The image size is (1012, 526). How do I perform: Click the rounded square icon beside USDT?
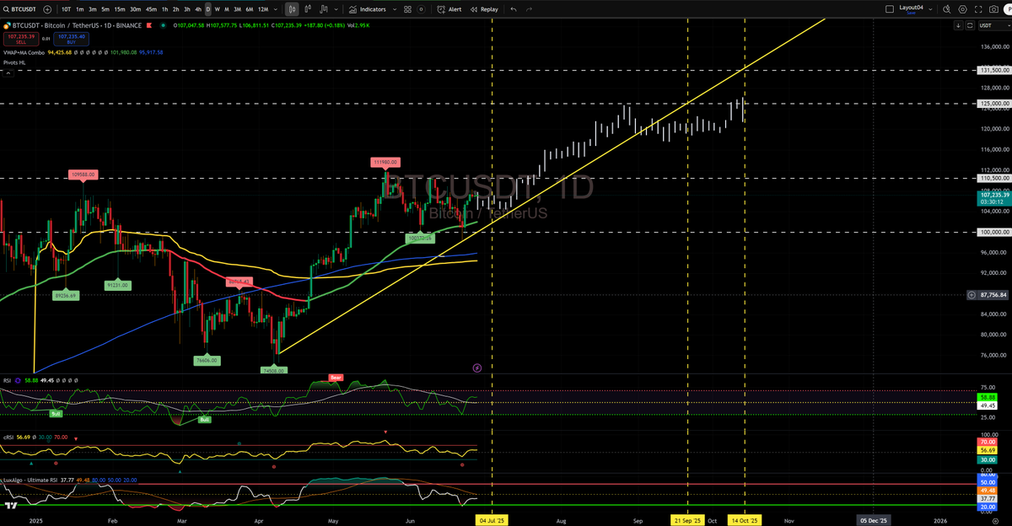pyautogui.click(x=970, y=25)
